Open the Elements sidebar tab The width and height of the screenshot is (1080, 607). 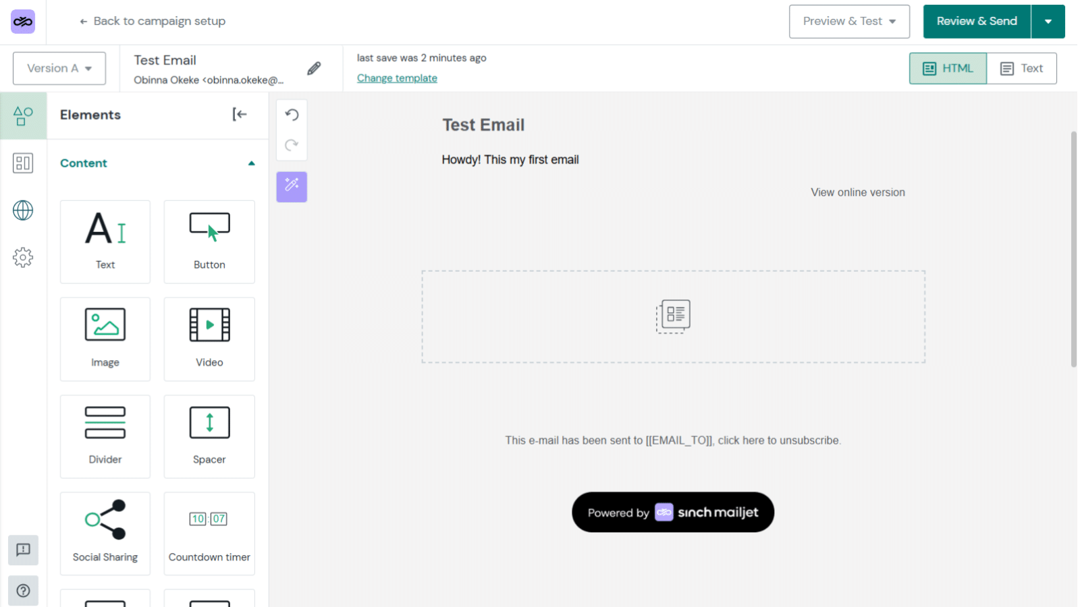click(23, 116)
